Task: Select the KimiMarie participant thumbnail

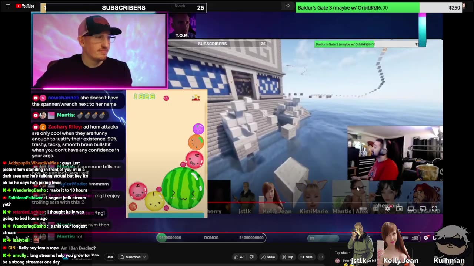Action: tap(313, 197)
